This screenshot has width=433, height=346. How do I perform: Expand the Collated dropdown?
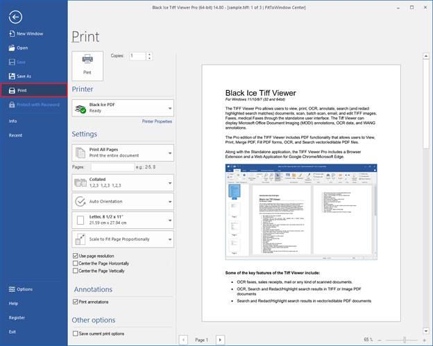coord(123,182)
